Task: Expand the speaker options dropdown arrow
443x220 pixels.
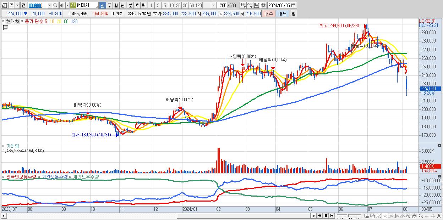Action: point(67,6)
